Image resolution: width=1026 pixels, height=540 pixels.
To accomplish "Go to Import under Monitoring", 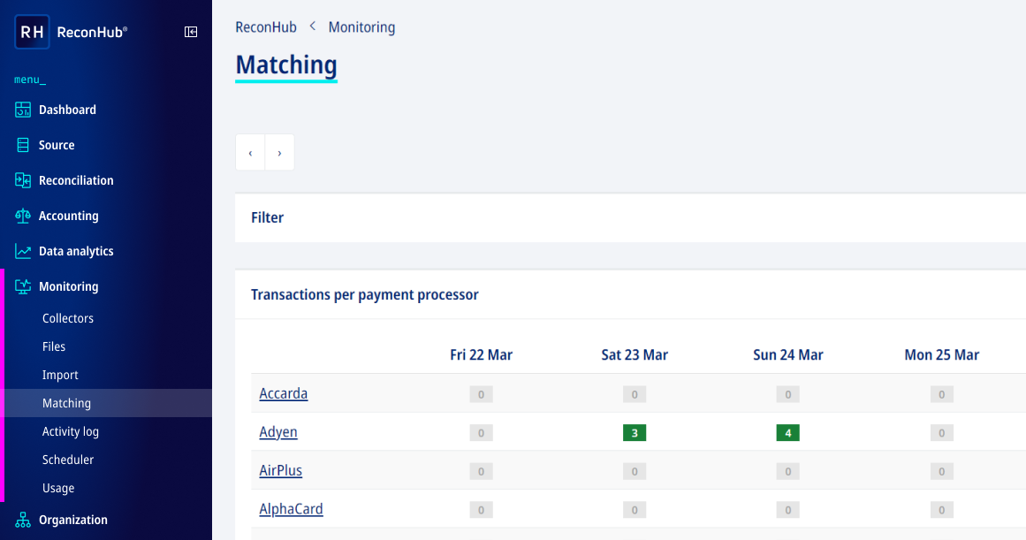I will (x=60, y=375).
